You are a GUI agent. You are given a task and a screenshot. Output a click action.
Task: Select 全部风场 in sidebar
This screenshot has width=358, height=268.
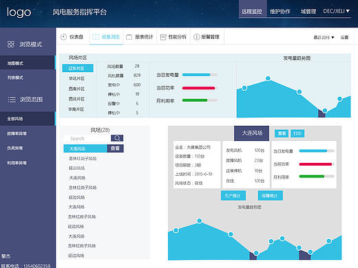click(28, 119)
